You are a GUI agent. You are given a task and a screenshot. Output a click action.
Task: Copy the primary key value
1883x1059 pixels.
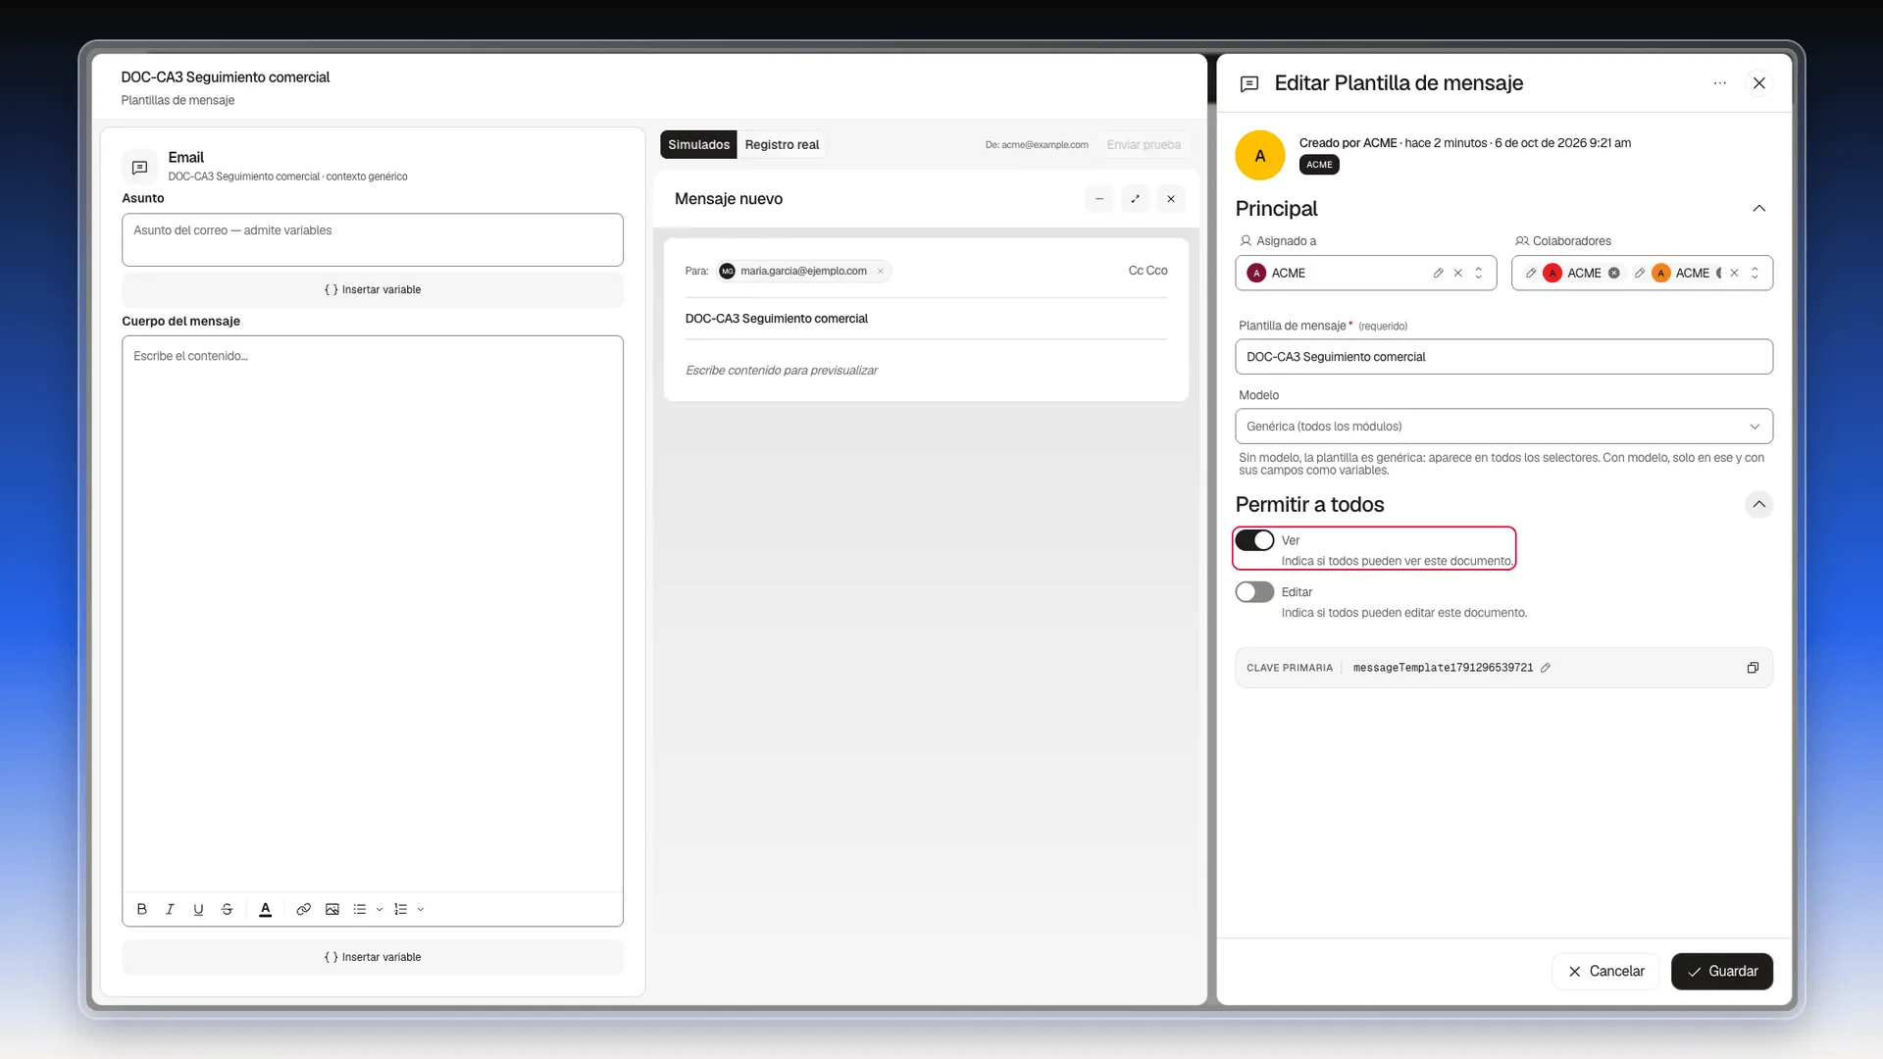pos(1753,668)
